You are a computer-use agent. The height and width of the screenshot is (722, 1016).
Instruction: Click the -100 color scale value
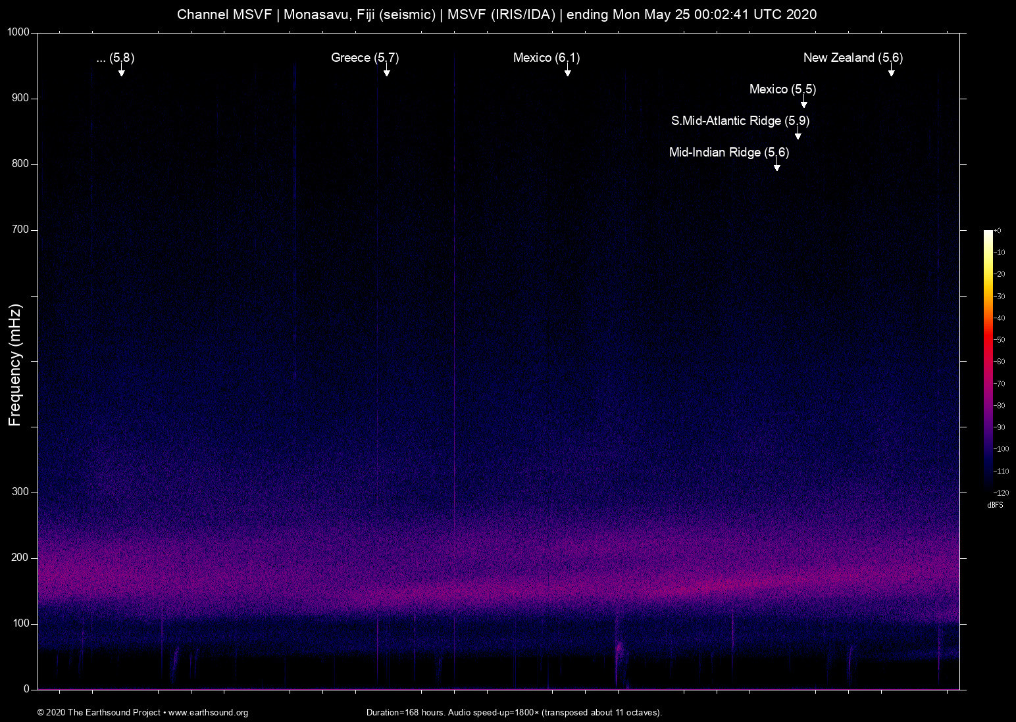click(x=1002, y=449)
